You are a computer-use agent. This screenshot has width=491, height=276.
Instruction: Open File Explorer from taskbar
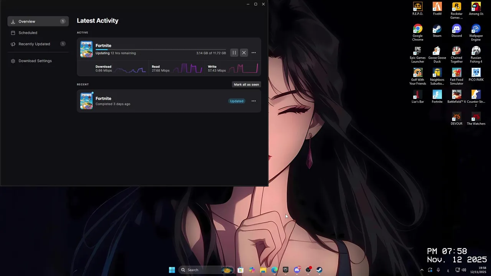263,270
